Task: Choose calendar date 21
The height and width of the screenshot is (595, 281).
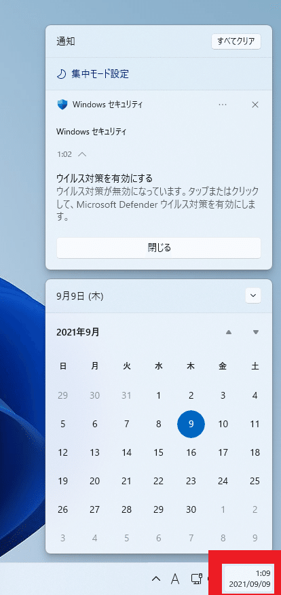Action: tap(127, 481)
